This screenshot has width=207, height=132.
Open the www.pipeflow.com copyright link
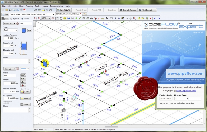coord(186,91)
